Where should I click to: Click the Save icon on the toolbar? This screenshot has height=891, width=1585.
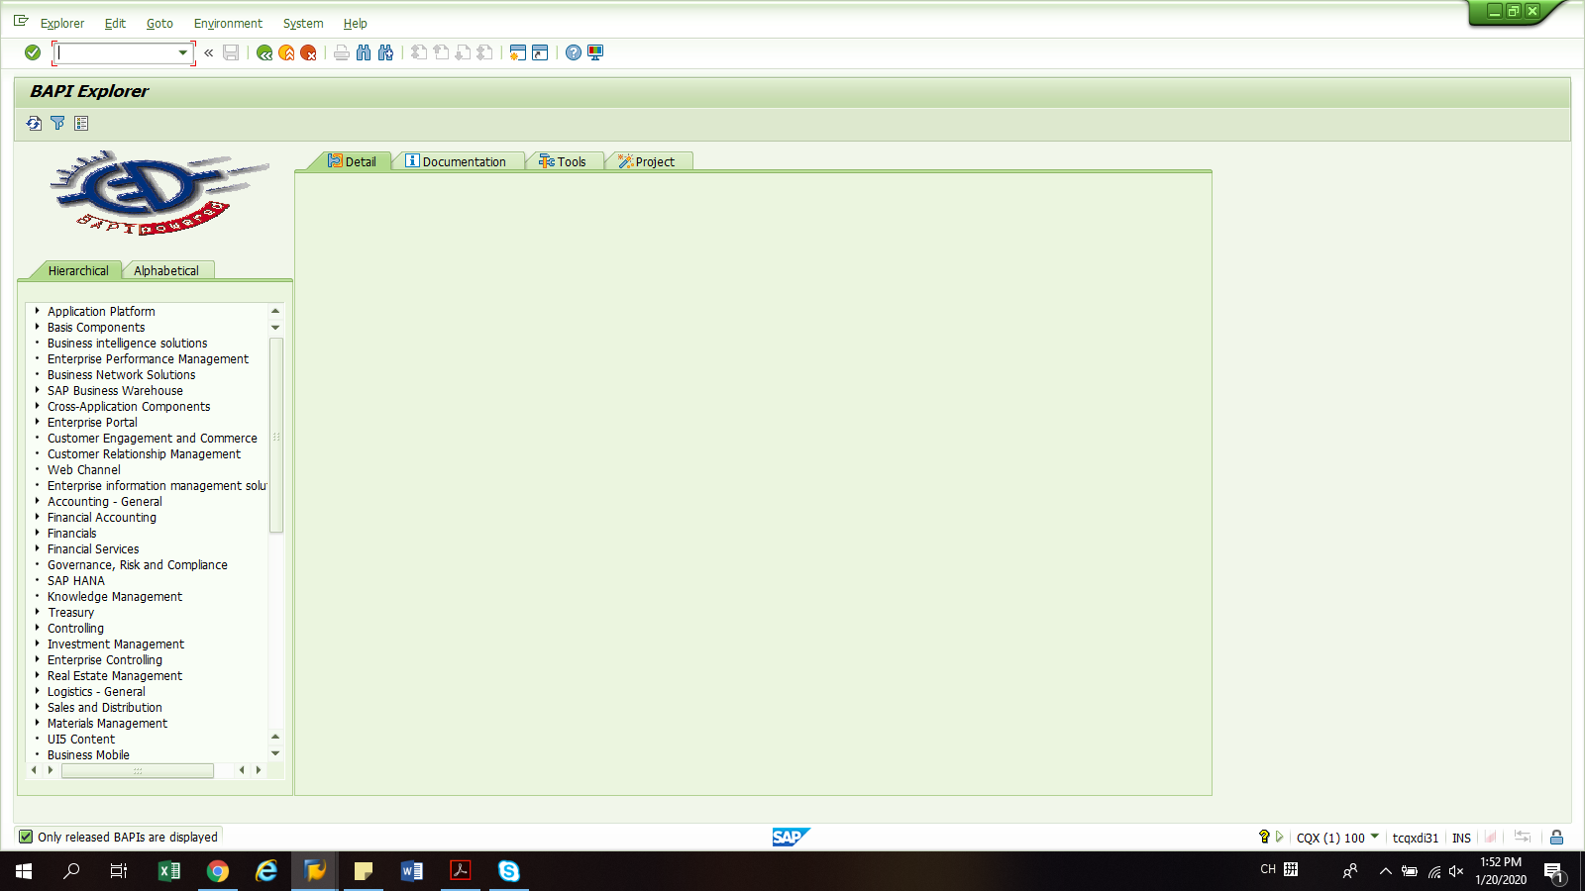pos(231,52)
